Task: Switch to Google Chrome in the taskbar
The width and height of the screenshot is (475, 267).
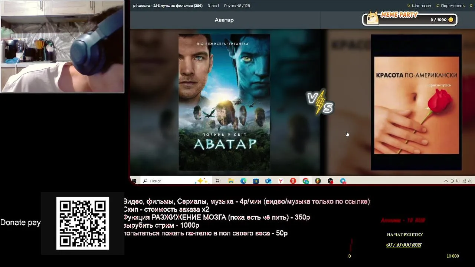Action: tap(305, 181)
